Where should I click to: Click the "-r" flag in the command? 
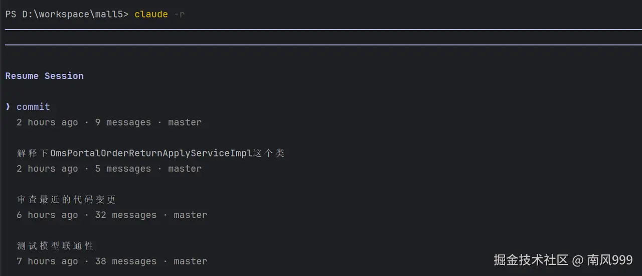coord(179,14)
